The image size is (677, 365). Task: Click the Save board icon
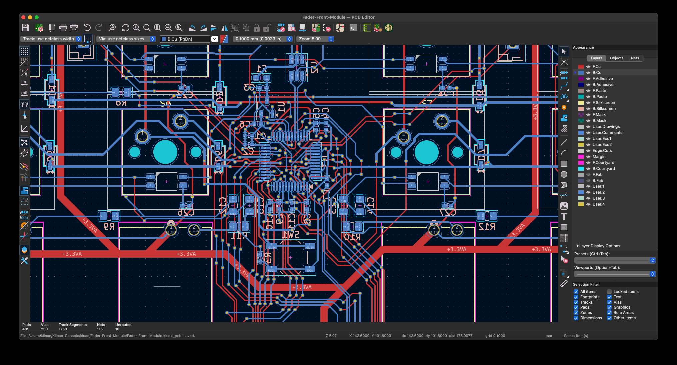click(25, 28)
